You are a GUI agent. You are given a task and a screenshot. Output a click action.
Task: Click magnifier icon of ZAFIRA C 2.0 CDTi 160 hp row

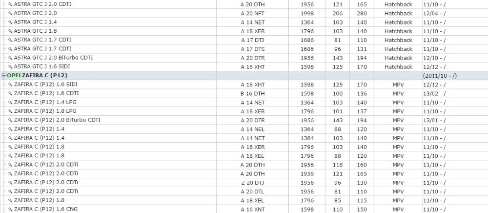(10, 165)
